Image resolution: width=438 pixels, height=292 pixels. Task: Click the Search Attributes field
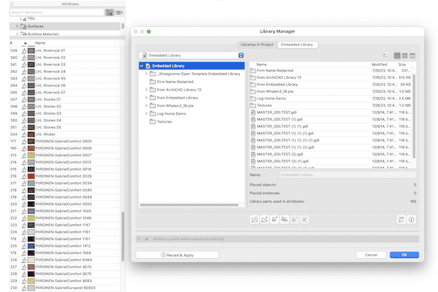[x=57, y=12]
